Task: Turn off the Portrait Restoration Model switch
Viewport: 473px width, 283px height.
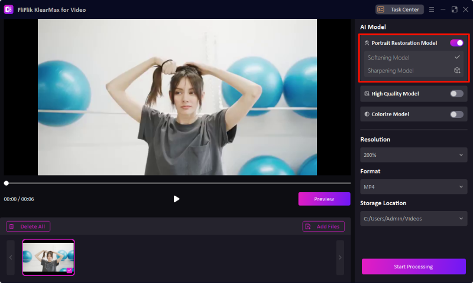Action: (x=456, y=43)
